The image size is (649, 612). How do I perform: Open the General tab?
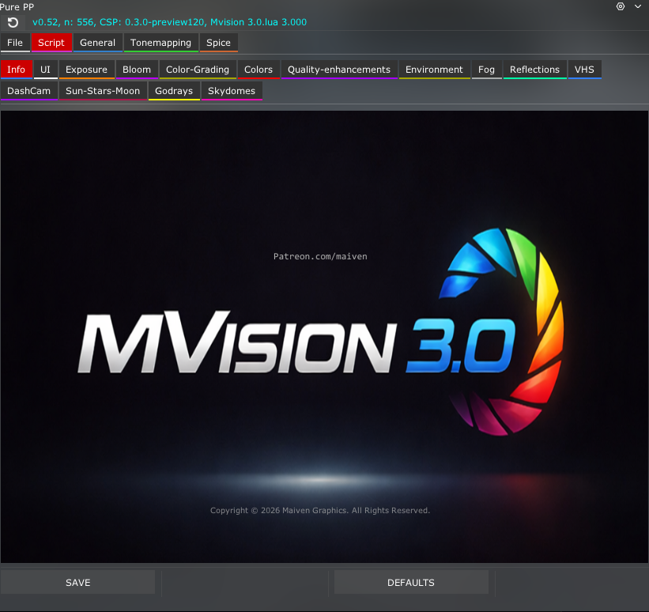[98, 43]
